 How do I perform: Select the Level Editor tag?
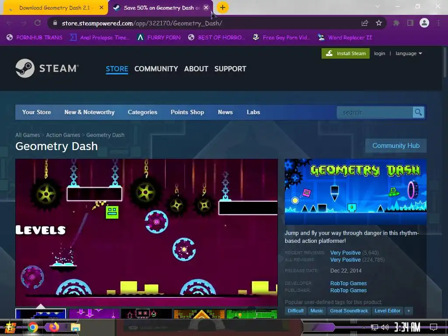[388, 311]
